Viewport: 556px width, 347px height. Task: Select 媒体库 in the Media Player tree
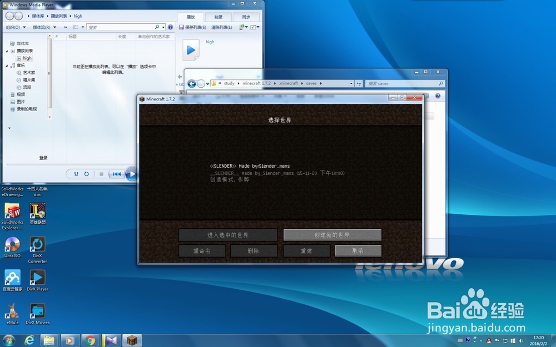[x=20, y=43]
